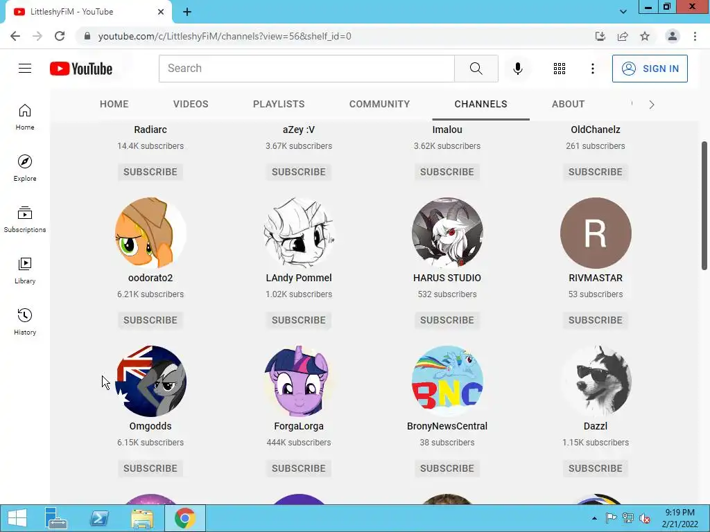Click the search magnifier button
Image resolution: width=710 pixels, height=532 pixels.
476,69
